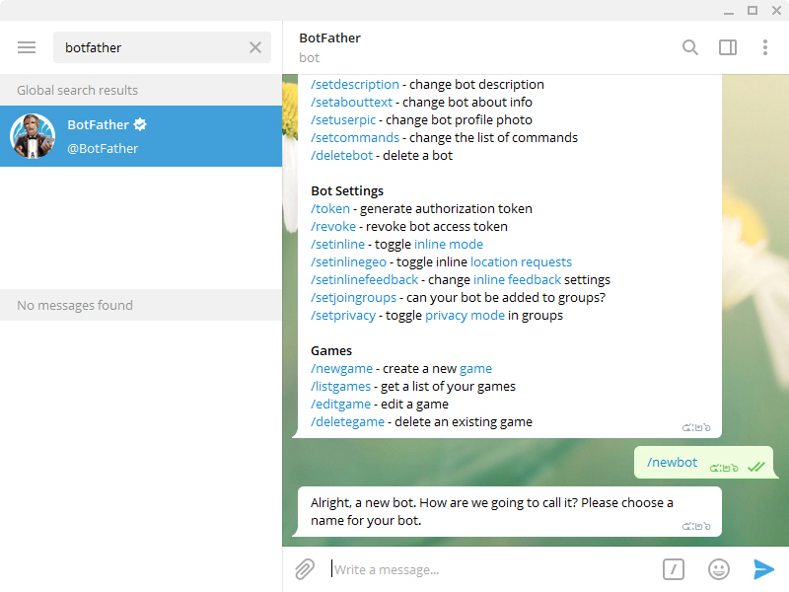
Task: Click the @BotFather username in results
Action: pyautogui.click(x=103, y=149)
